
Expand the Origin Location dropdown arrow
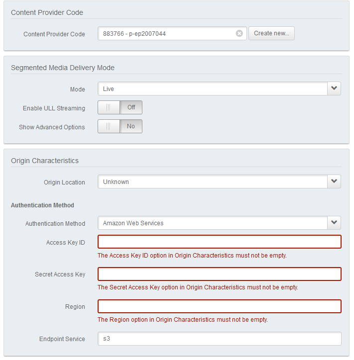click(334, 181)
